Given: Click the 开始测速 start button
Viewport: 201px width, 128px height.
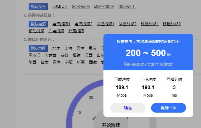Looking at the screenshot, I should (111, 125).
